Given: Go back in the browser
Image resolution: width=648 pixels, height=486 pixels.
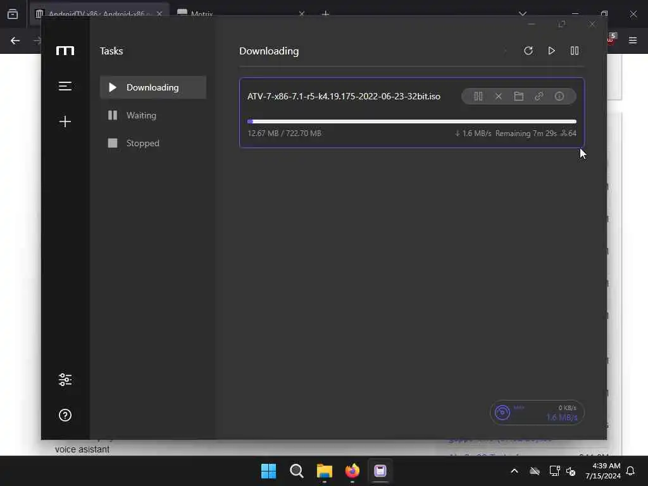Looking at the screenshot, I should 15,40.
